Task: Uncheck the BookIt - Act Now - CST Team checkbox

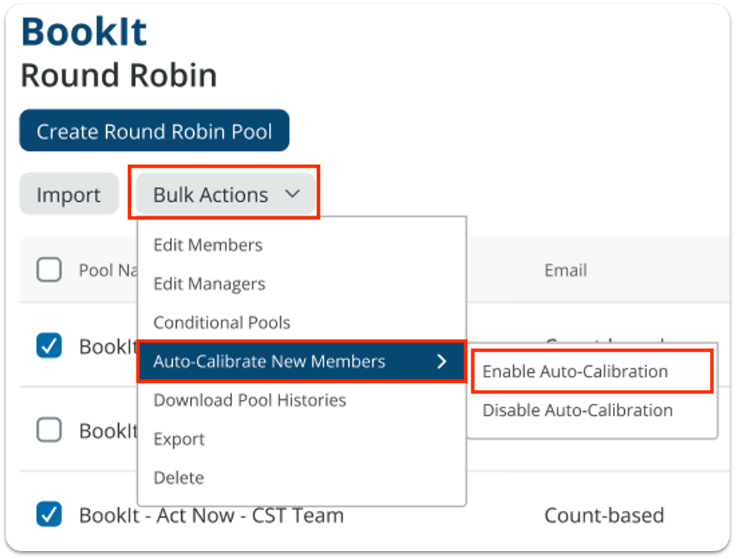Action: pyautogui.click(x=49, y=514)
